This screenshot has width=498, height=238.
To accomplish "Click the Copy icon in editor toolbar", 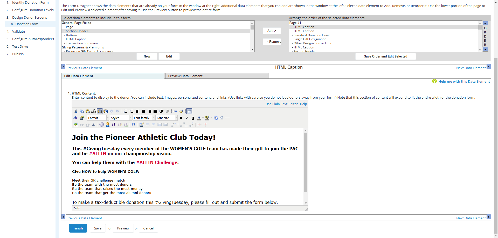I will click(82, 111).
